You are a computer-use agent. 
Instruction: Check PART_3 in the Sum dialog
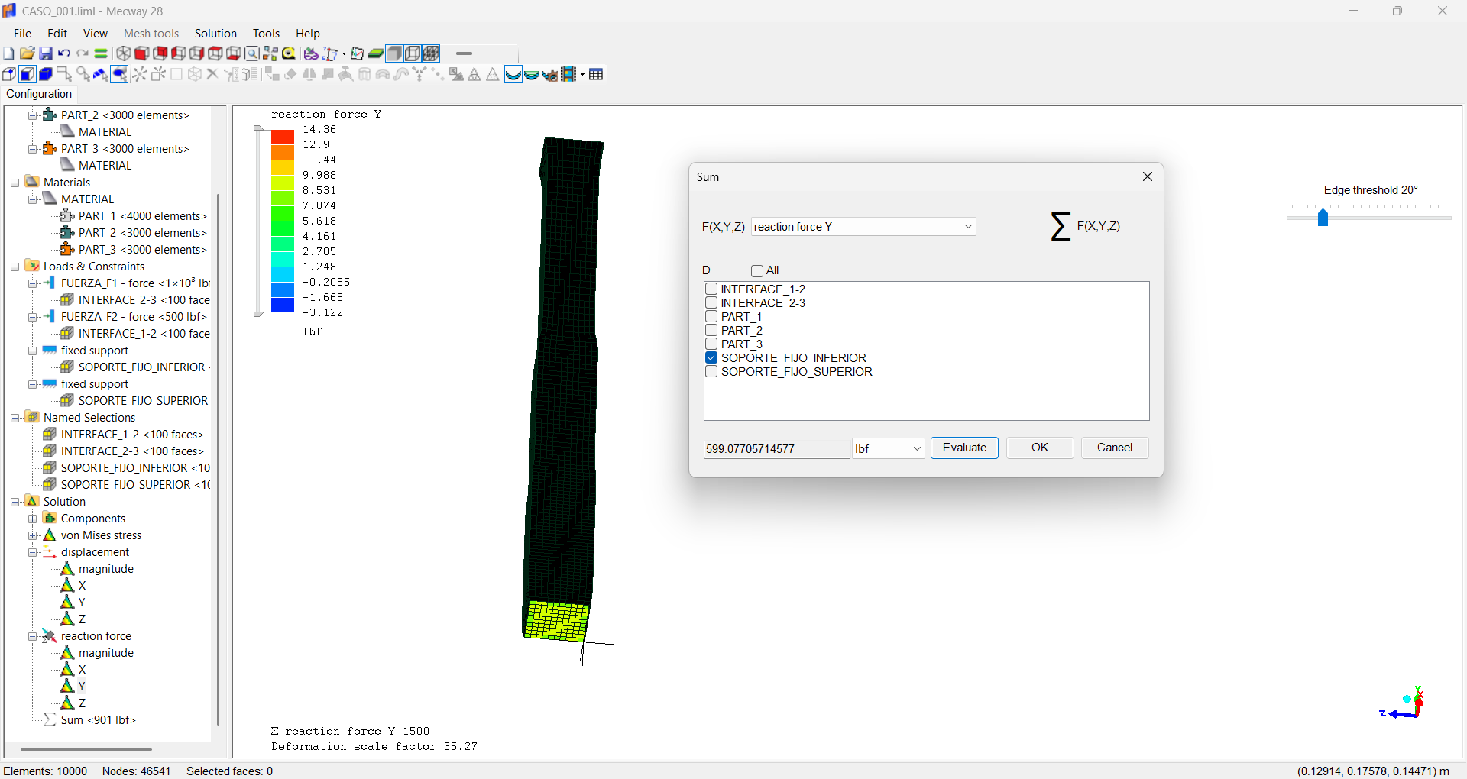[711, 344]
